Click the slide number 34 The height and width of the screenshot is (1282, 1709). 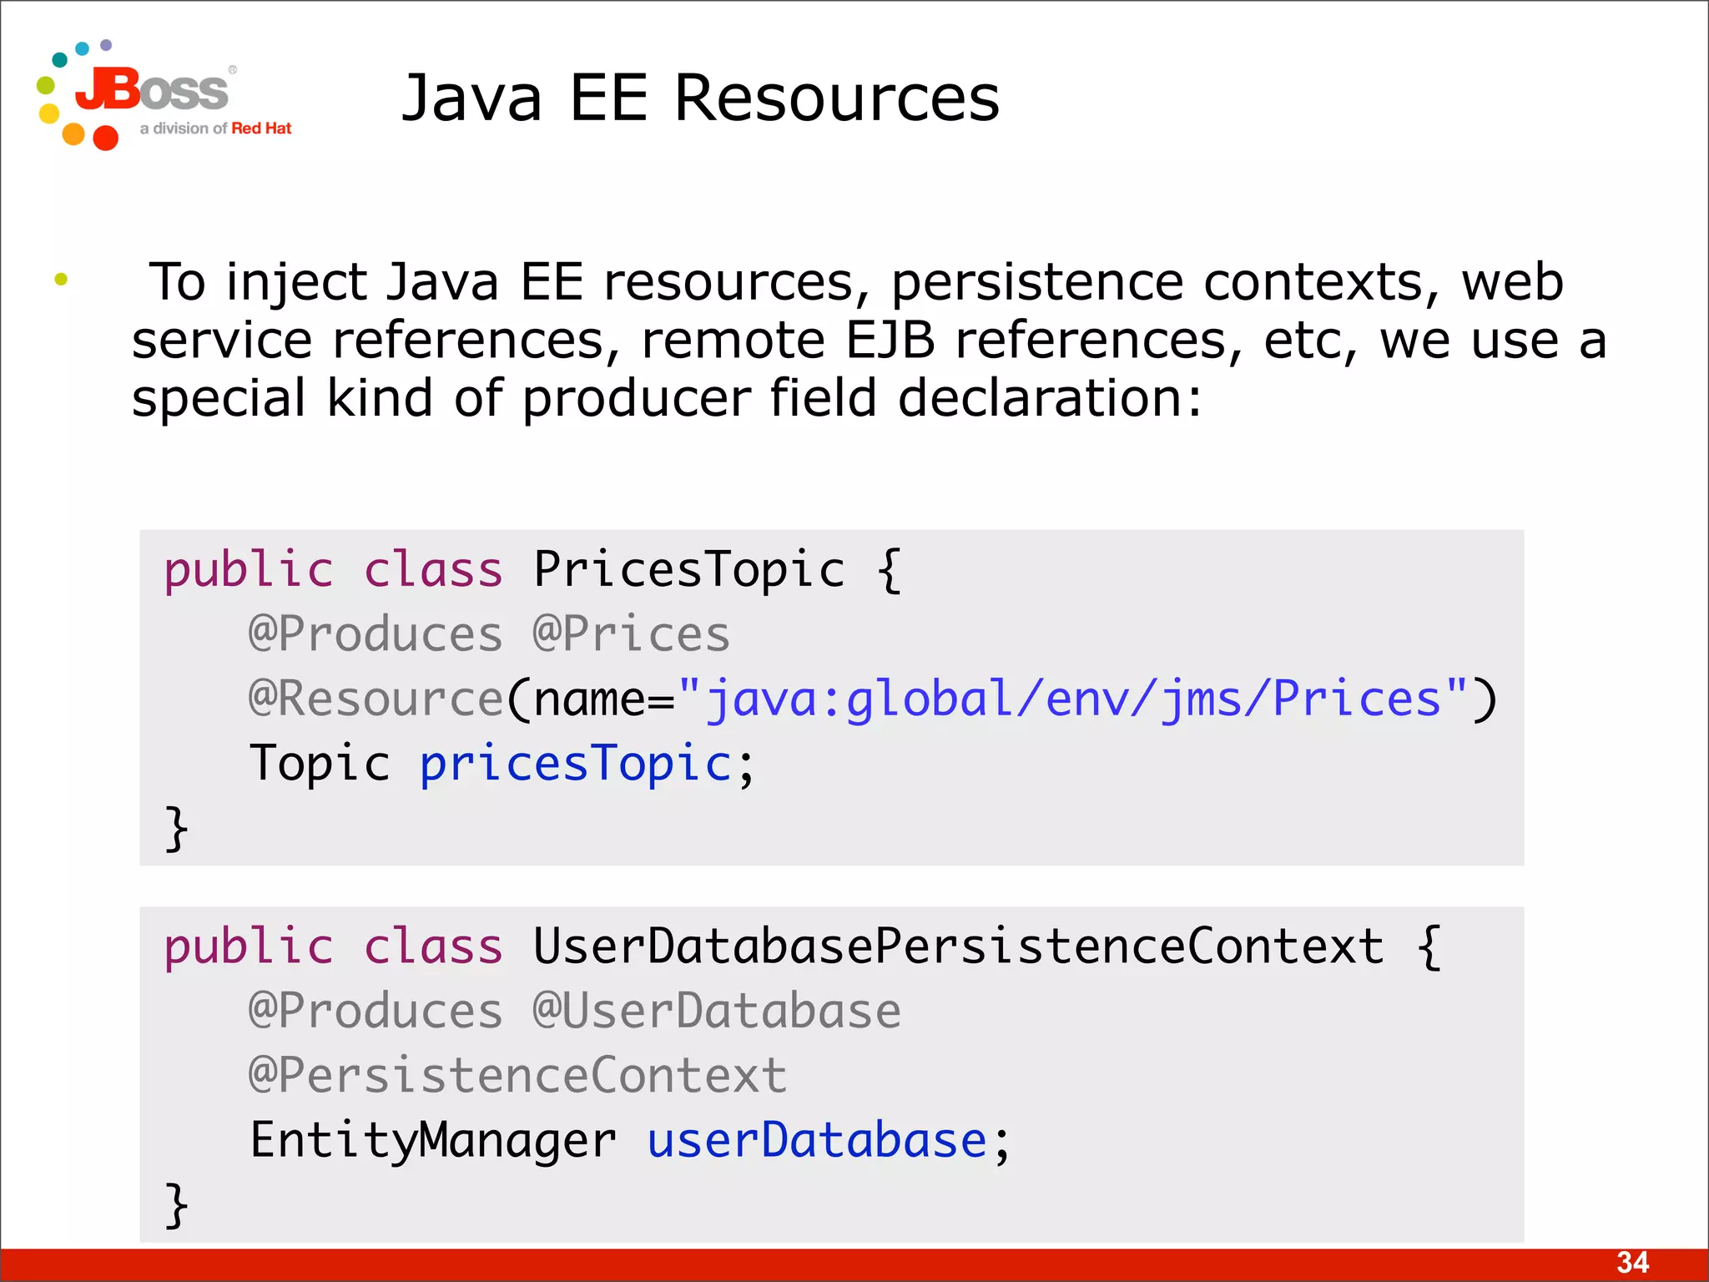click(x=1632, y=1262)
